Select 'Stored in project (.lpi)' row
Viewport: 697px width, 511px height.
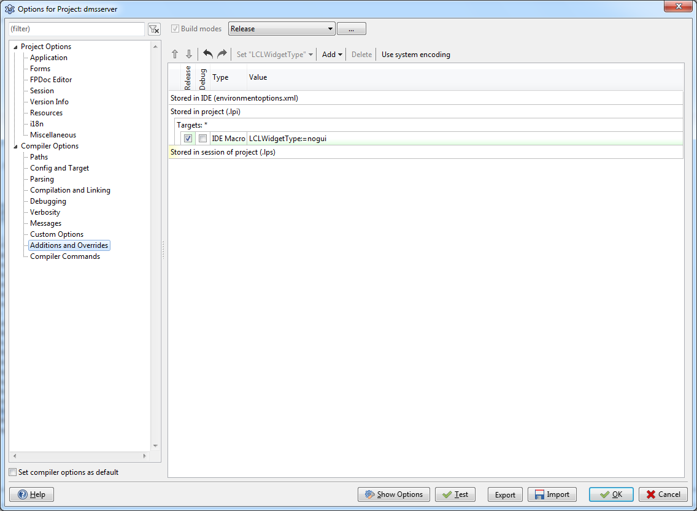coord(425,112)
